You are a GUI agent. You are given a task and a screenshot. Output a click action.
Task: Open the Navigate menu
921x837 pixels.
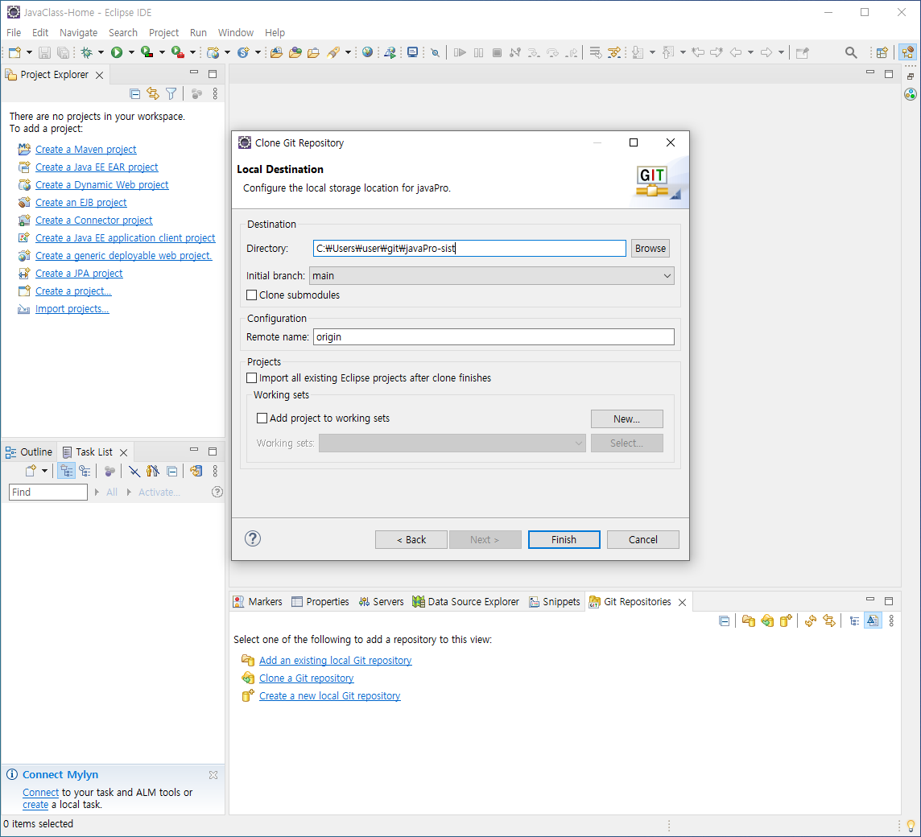pos(79,33)
